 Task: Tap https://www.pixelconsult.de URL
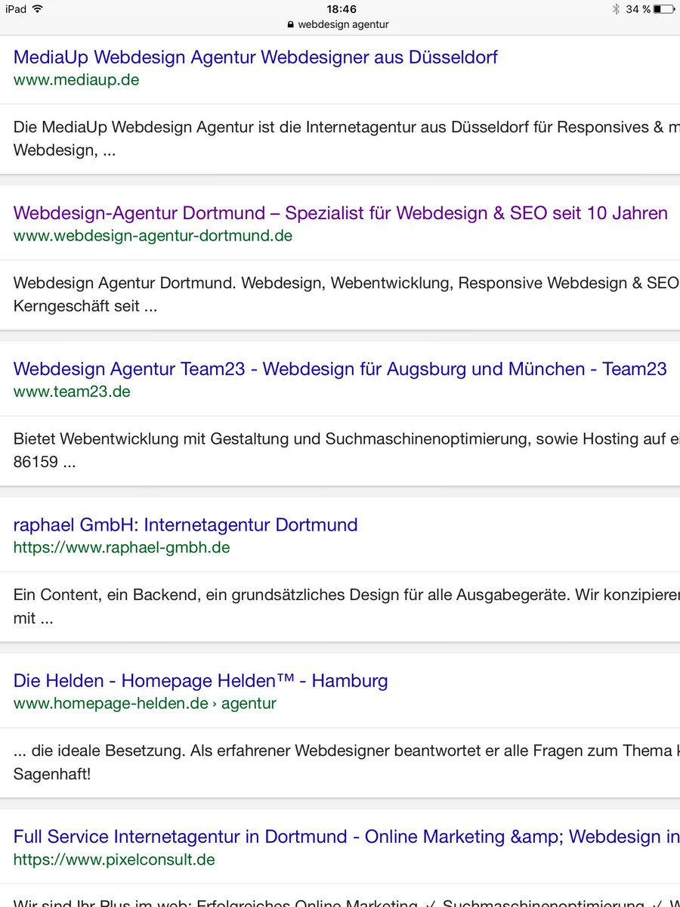point(114,859)
